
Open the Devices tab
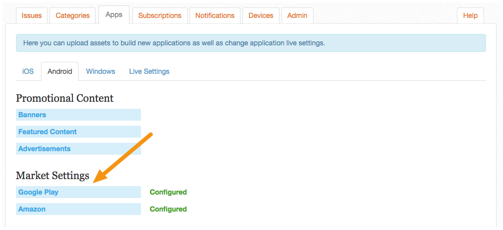(x=261, y=15)
